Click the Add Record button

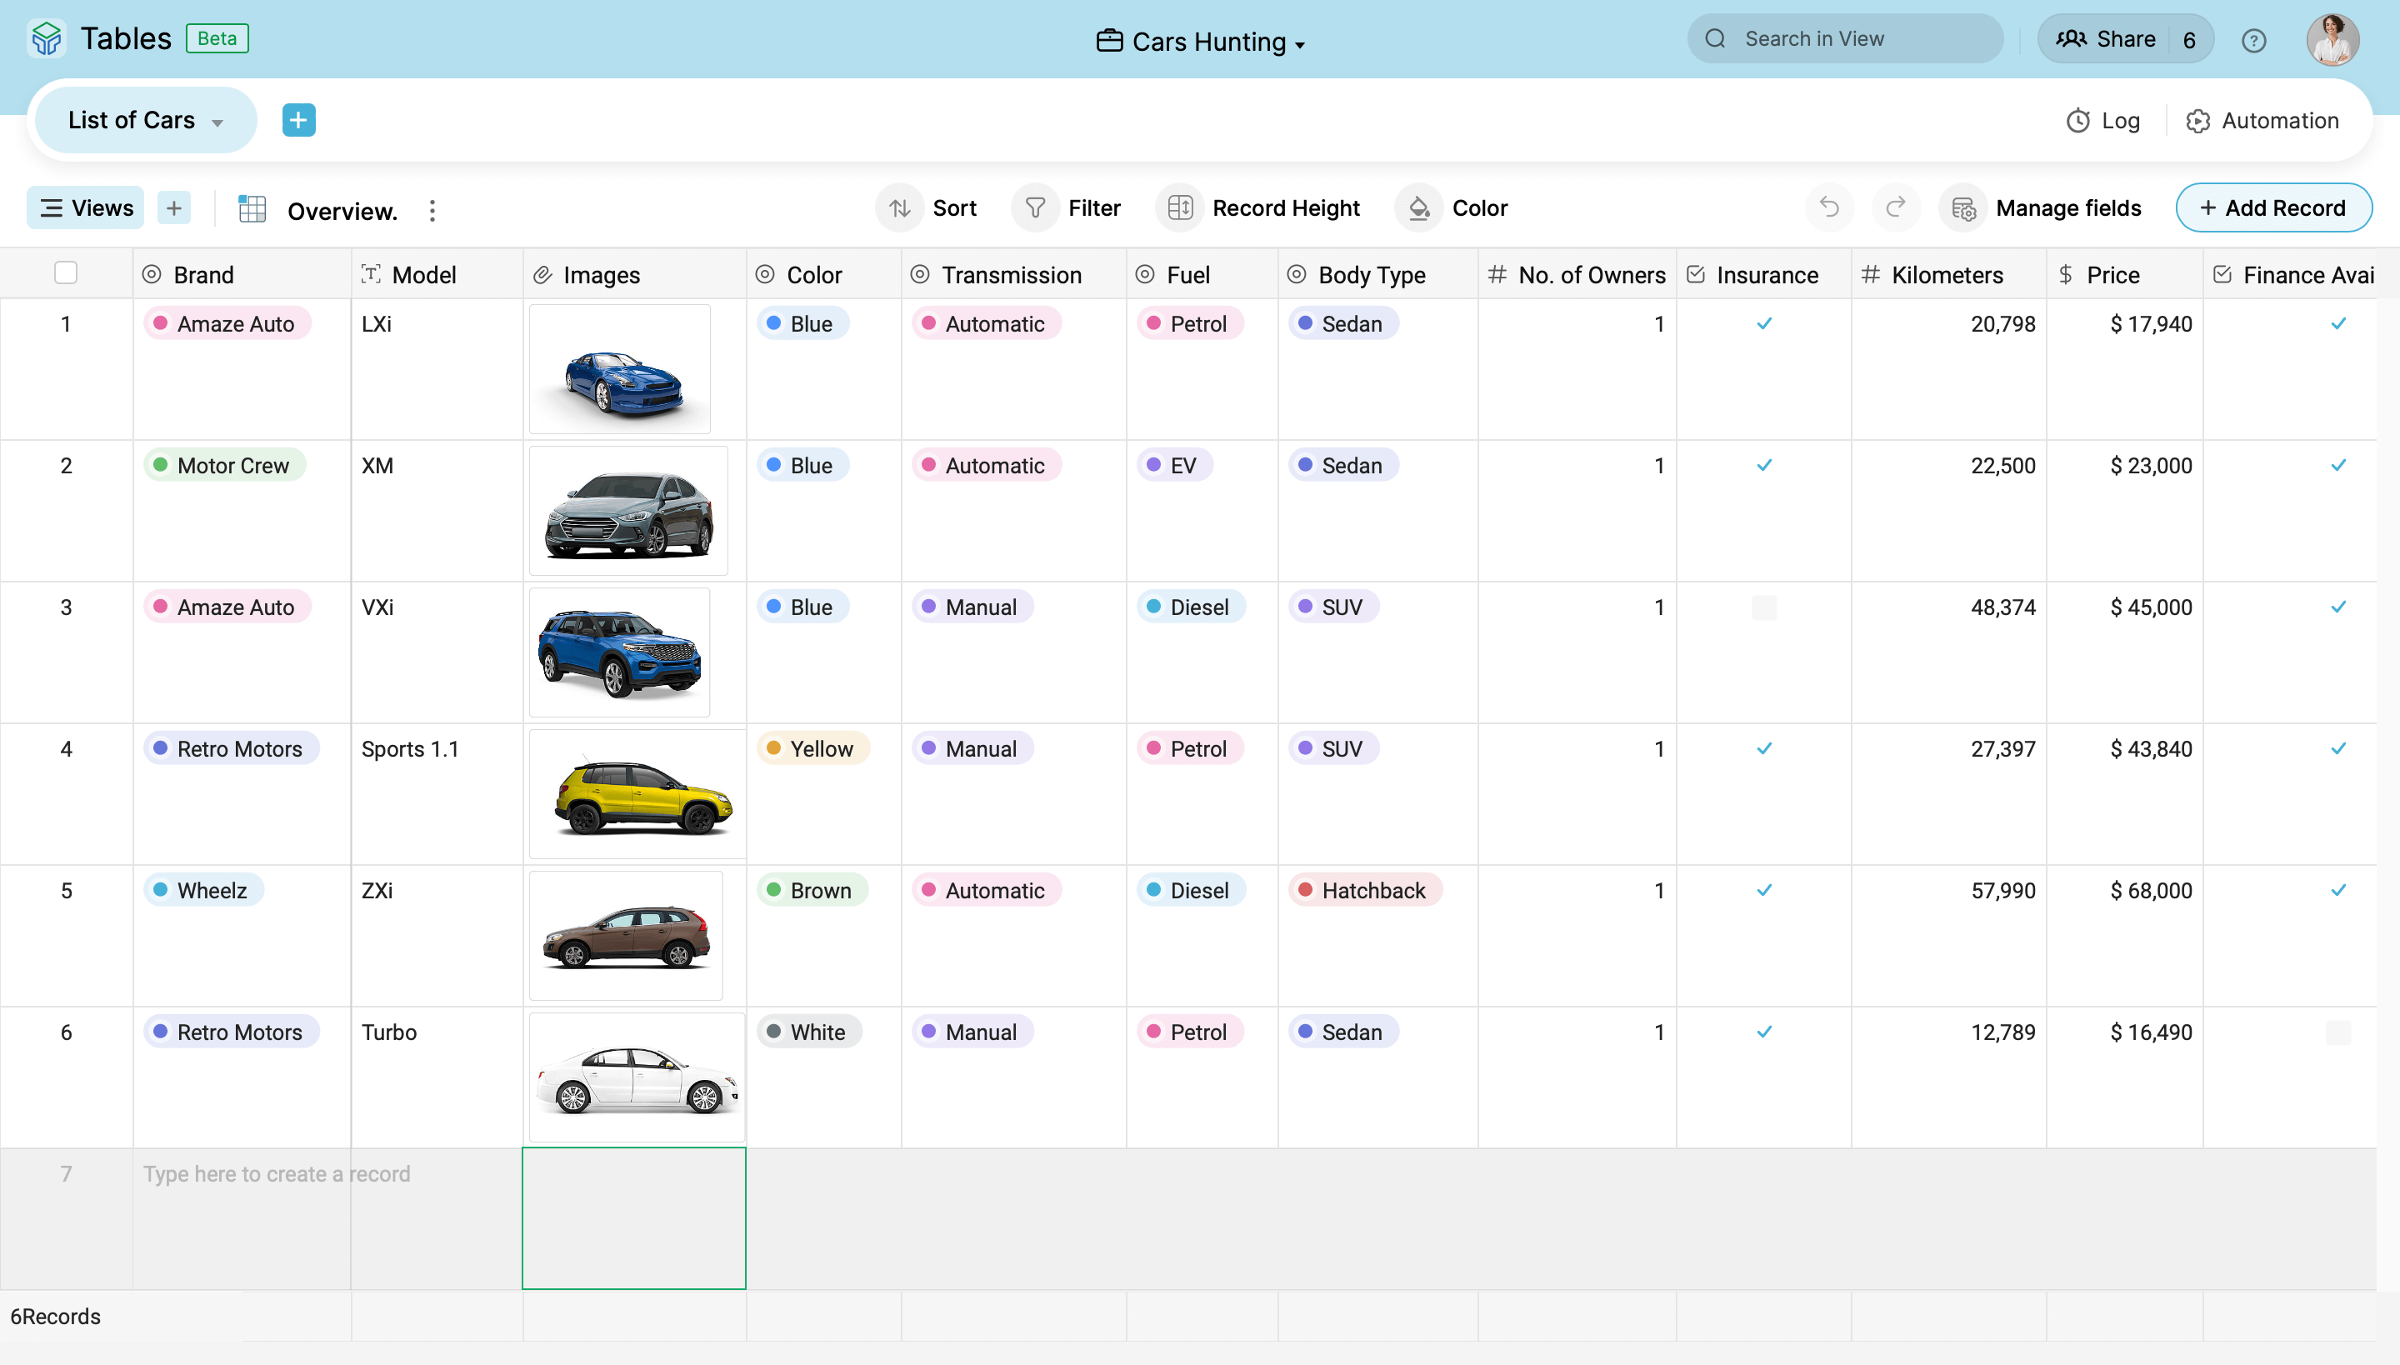click(x=2272, y=208)
